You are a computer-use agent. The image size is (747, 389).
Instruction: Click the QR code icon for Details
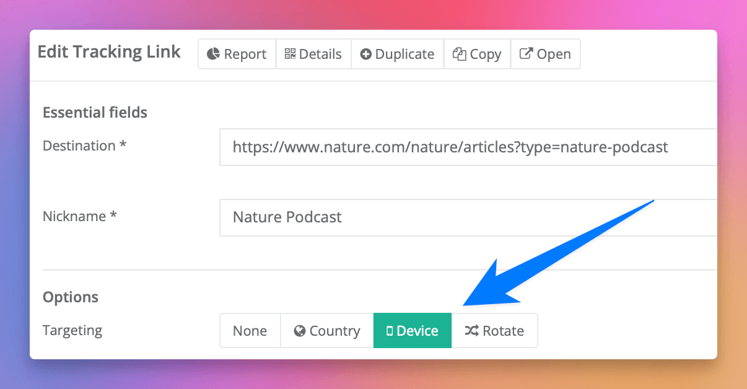(290, 54)
